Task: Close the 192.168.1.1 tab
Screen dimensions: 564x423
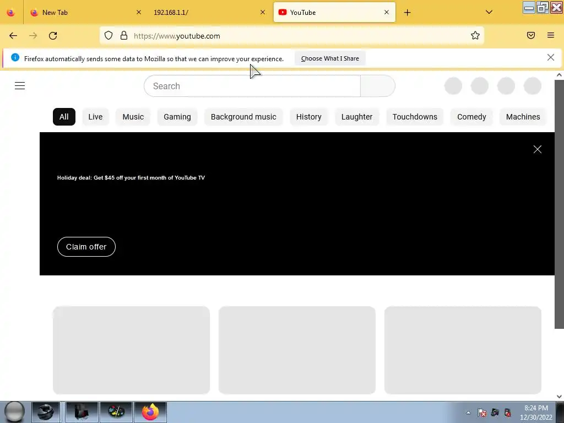Action: pos(263,12)
